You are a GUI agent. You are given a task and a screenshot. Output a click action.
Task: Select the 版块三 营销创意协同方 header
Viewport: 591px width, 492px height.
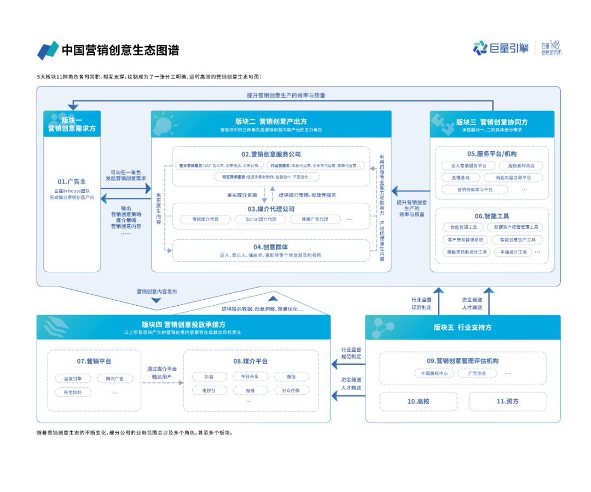492,124
